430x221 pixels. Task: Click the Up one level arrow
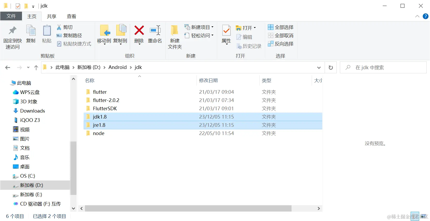click(36, 68)
